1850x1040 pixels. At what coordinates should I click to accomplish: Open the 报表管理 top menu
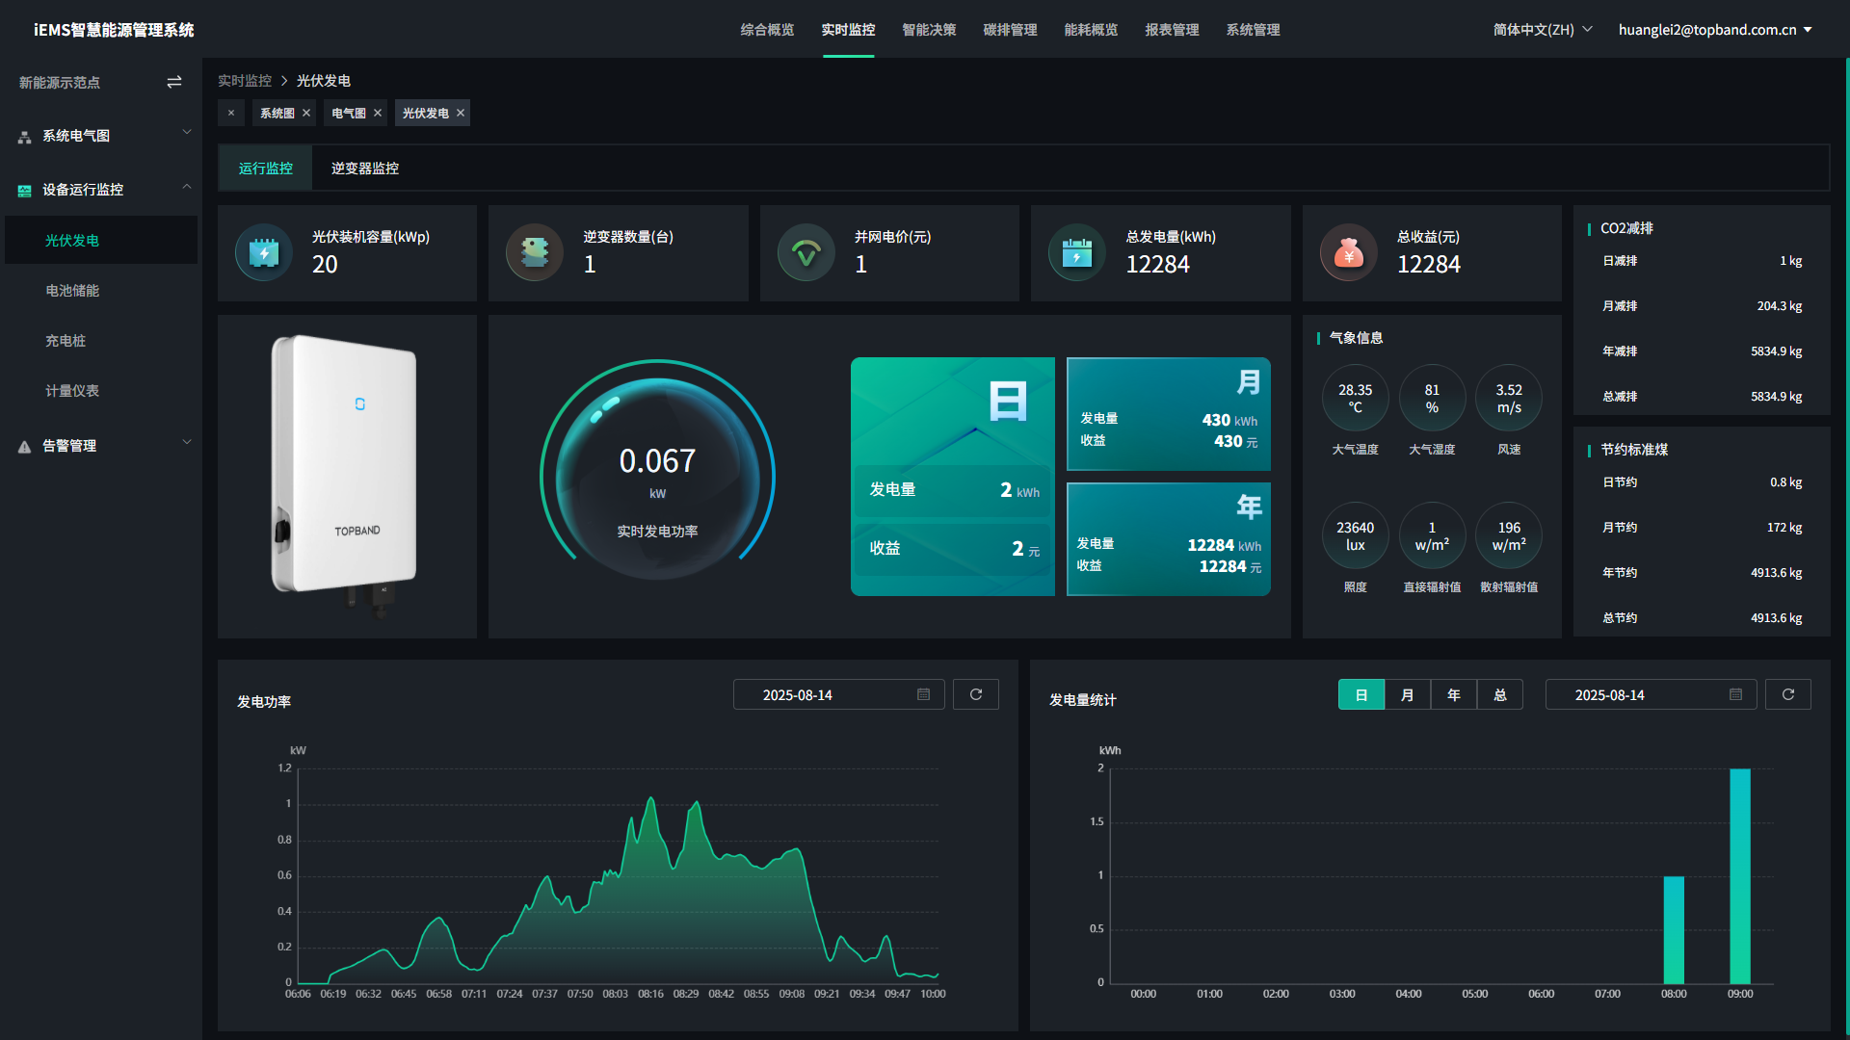pyautogui.click(x=1172, y=30)
